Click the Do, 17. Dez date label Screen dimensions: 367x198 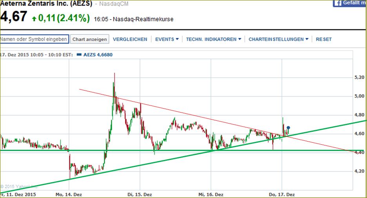click(282, 194)
